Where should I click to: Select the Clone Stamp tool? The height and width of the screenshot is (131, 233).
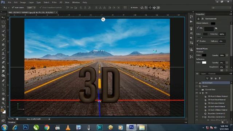pos(3,53)
